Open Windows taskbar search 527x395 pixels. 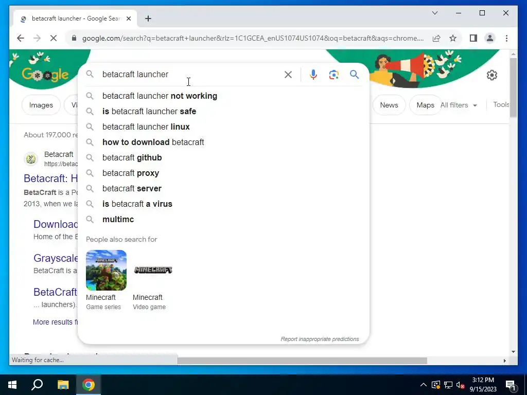click(37, 385)
